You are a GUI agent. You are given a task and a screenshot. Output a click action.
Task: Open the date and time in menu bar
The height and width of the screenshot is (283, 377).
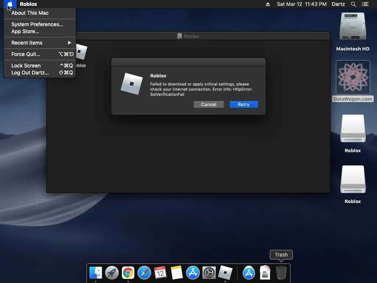302,4
